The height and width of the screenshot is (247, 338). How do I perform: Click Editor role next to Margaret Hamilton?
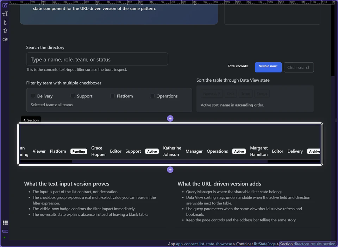pos(277,151)
